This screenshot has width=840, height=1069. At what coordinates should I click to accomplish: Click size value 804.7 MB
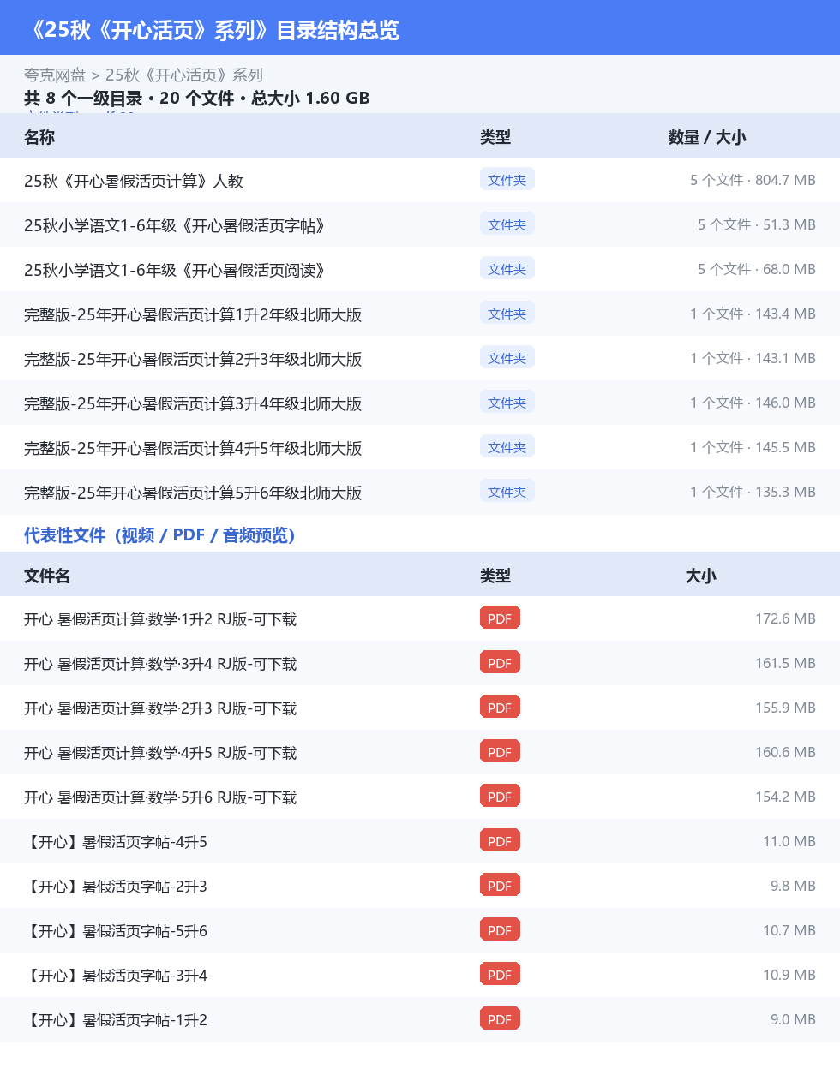[x=785, y=180]
